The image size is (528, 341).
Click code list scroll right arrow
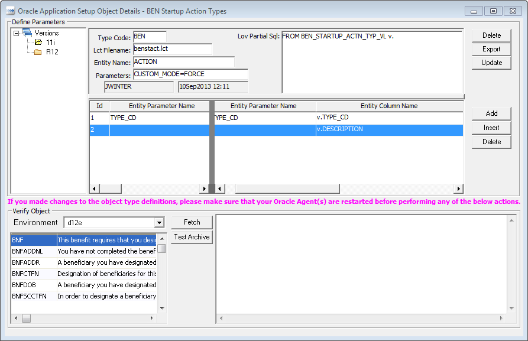coord(151,318)
